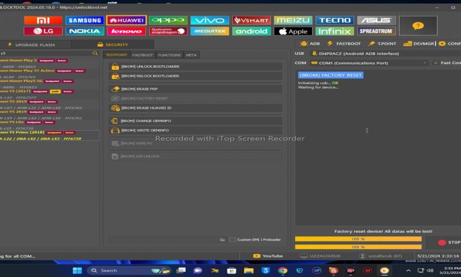Select the Infinix brand logo
The image size is (461, 277).
pyautogui.click(x=335, y=31)
